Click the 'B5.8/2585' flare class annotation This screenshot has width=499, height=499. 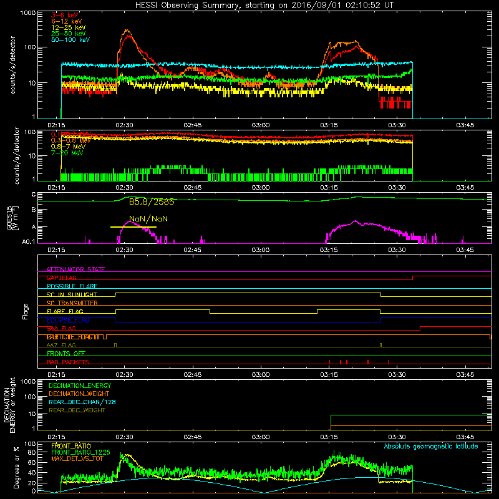point(152,201)
